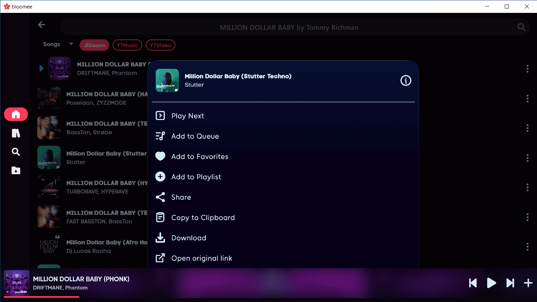Viewport: 537px width, 302px height.
Task: Skip to next track
Action: [x=510, y=283]
